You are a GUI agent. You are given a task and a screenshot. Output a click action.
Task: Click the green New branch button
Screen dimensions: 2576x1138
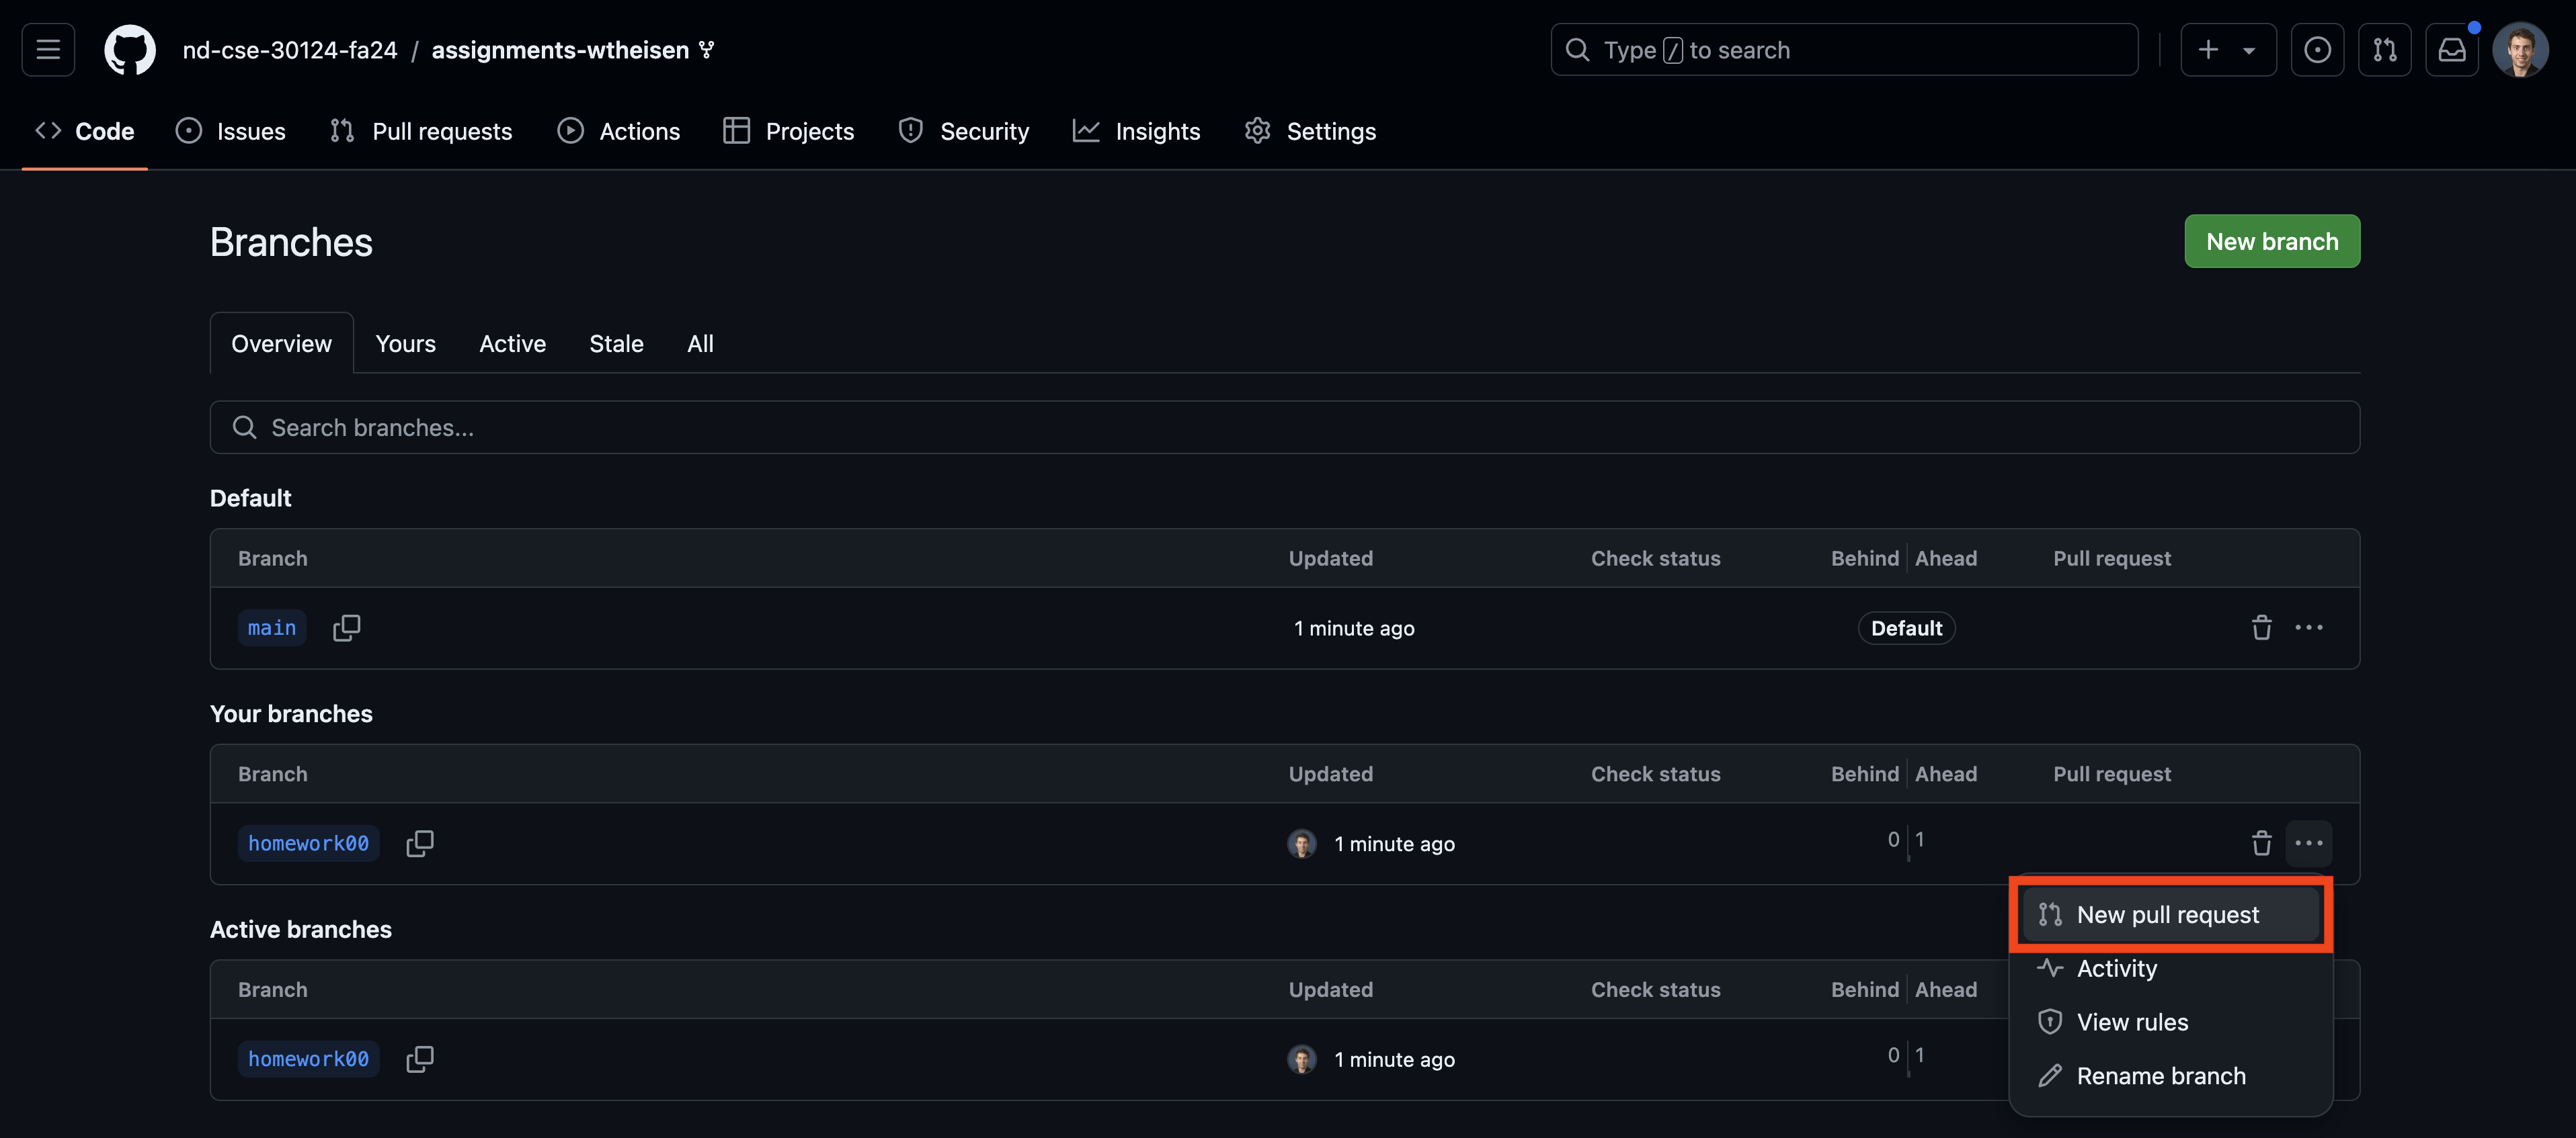pyautogui.click(x=2271, y=242)
